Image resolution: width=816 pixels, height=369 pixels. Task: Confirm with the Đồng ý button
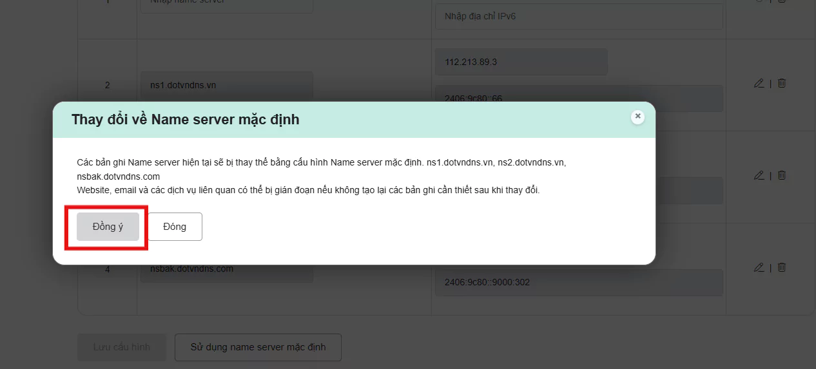(108, 227)
